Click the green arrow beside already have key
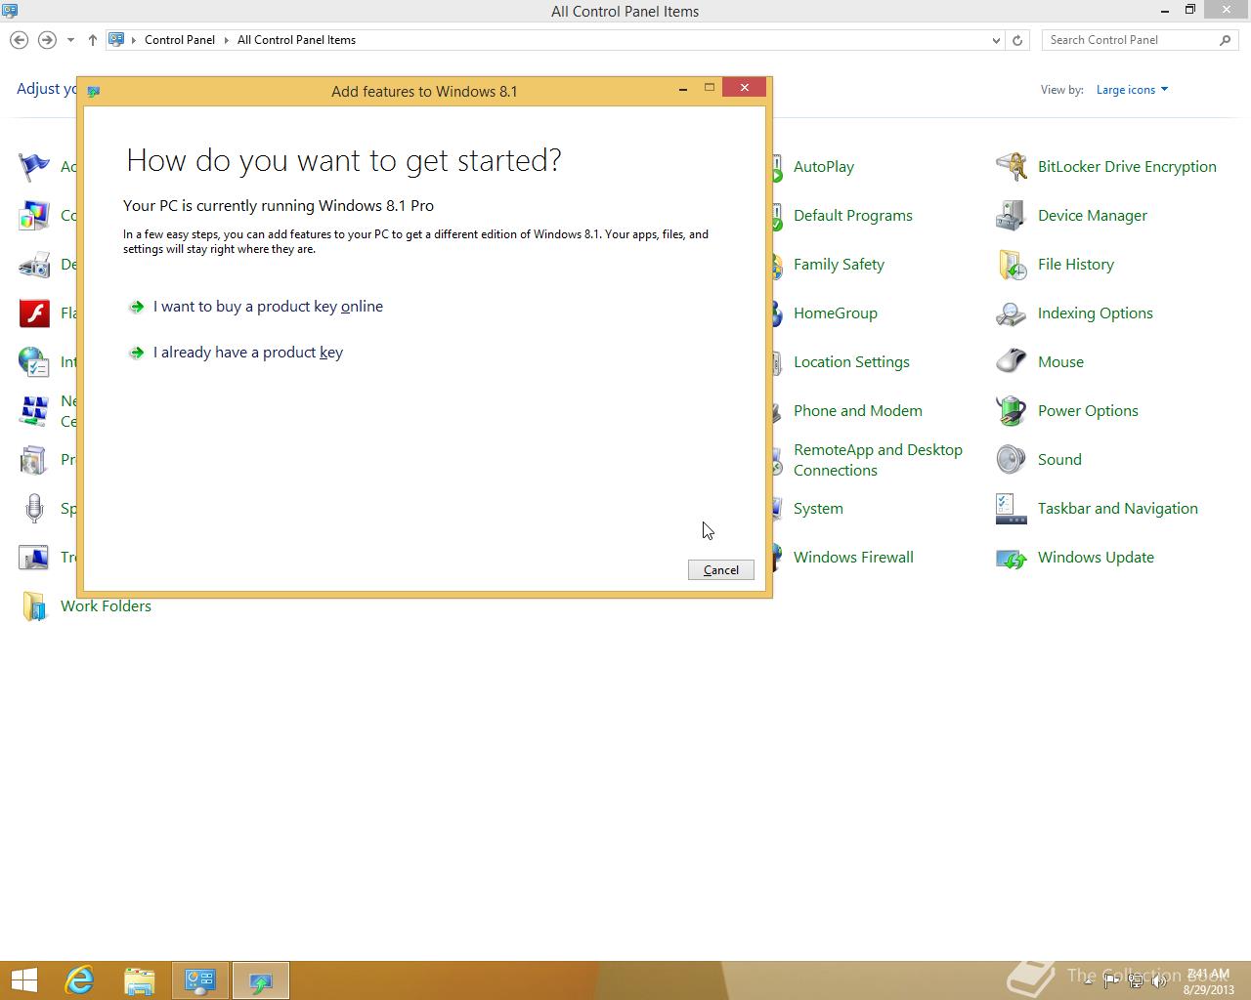Image resolution: width=1251 pixels, height=1000 pixels. 137,353
